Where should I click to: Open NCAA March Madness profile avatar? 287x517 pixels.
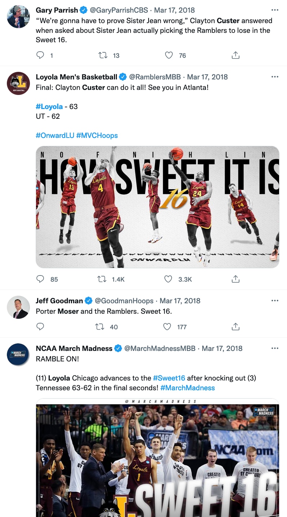18,354
